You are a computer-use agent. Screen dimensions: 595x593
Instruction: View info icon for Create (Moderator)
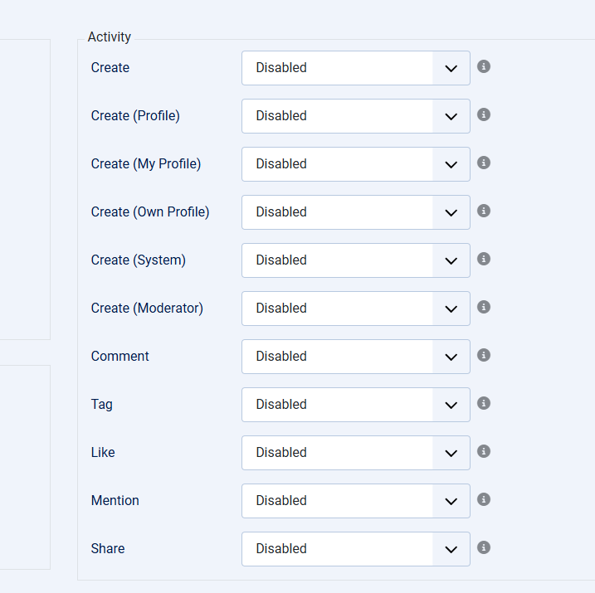484,307
